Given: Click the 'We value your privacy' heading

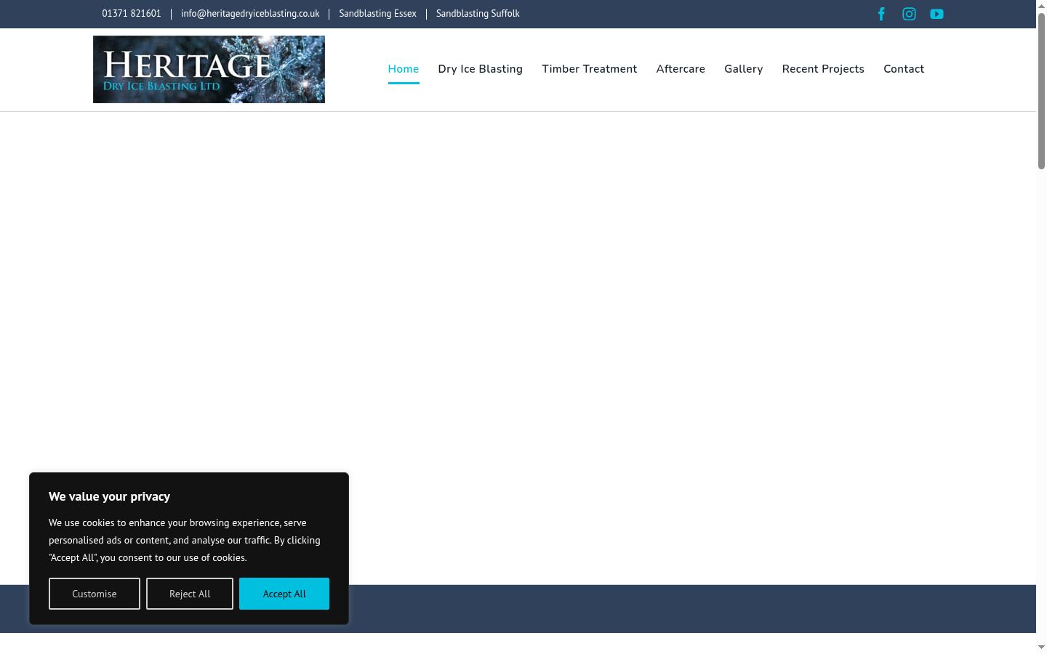Looking at the screenshot, I should coord(109,496).
